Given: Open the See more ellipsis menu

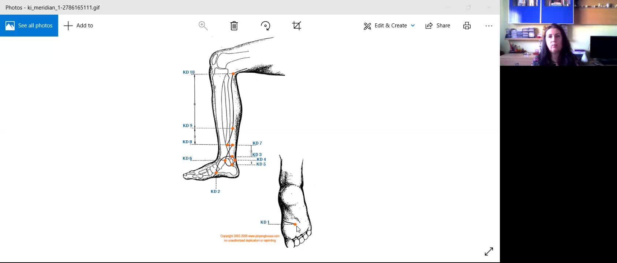Looking at the screenshot, I should (489, 26).
